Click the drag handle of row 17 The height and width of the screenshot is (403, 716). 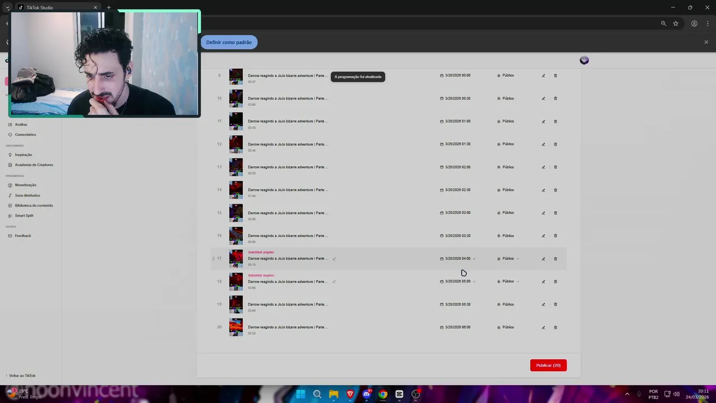click(213, 259)
